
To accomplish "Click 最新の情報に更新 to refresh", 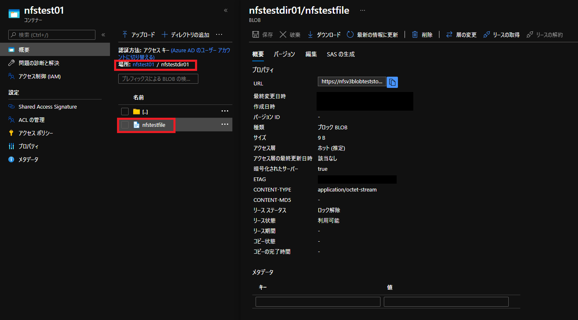I will (372, 35).
